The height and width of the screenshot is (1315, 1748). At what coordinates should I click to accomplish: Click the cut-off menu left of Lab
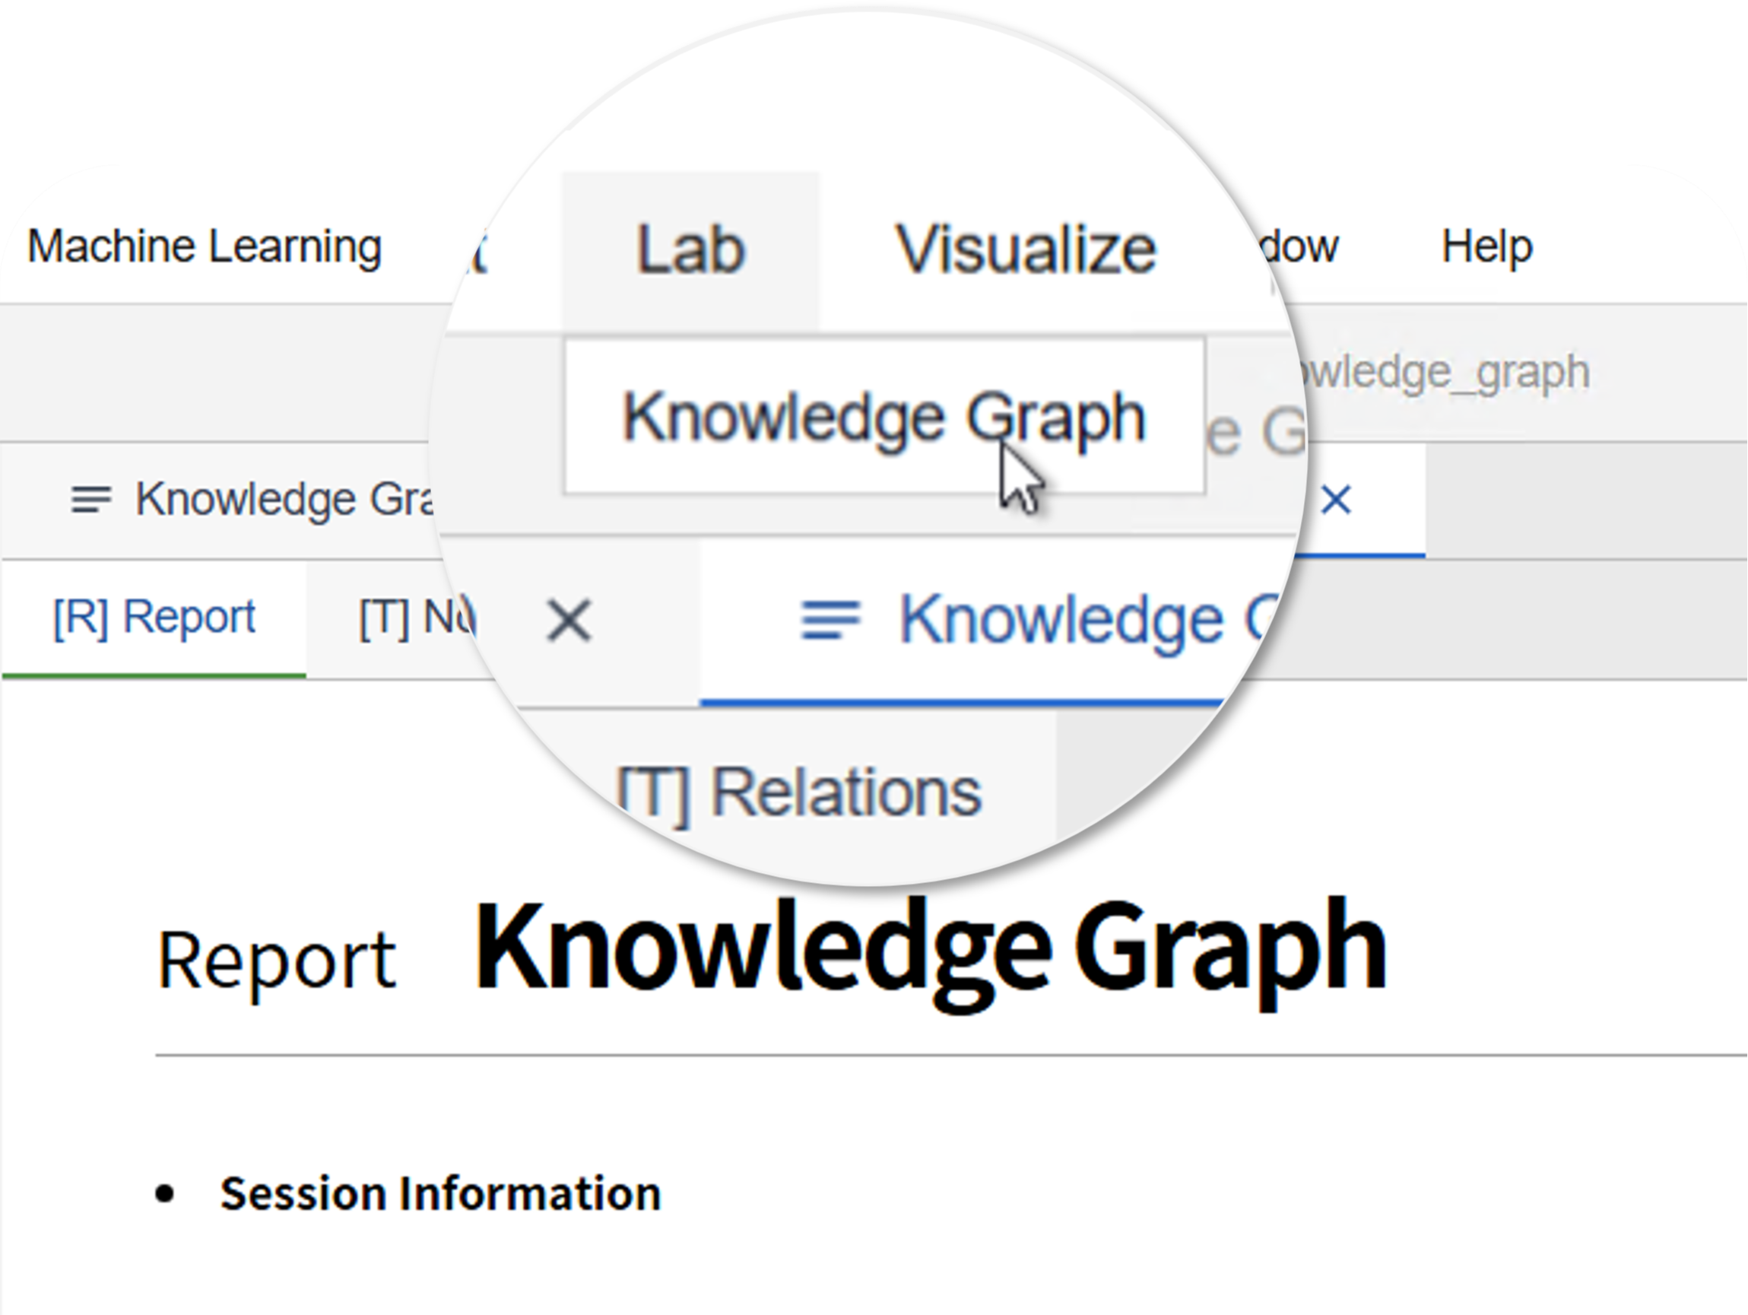477,251
